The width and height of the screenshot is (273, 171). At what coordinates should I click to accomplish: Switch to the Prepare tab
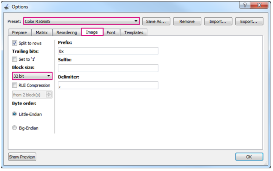[x=20, y=33]
